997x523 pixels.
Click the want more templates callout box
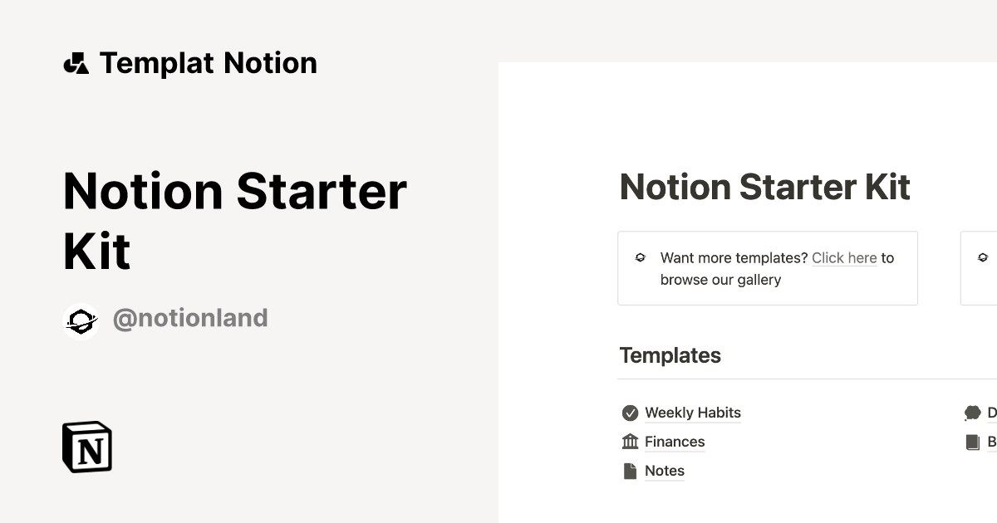pyautogui.click(x=767, y=267)
